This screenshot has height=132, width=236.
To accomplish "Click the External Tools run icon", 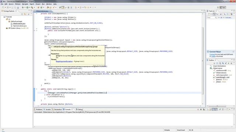I will [x=32, y=7].
